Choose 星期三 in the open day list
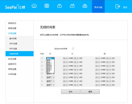Screen dimensions: 132x104 (50, 64)
